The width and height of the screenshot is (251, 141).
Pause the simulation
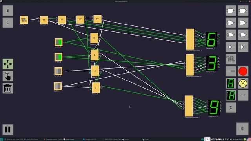[8, 129]
